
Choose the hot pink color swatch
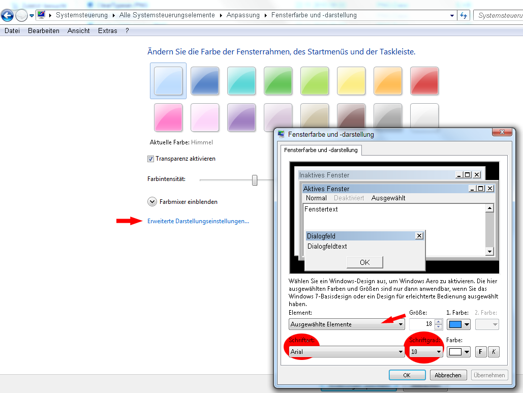click(x=168, y=117)
